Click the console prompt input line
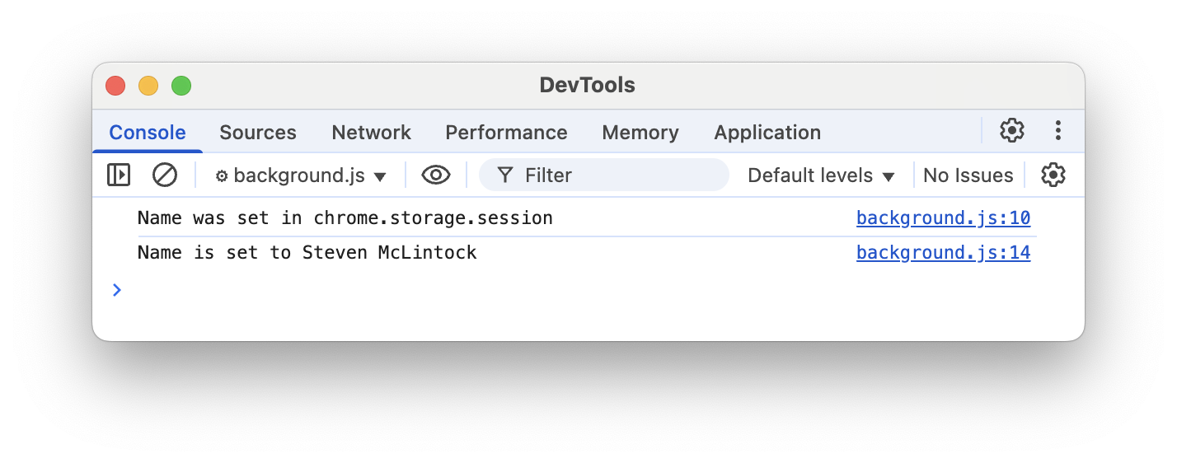 click(587, 290)
